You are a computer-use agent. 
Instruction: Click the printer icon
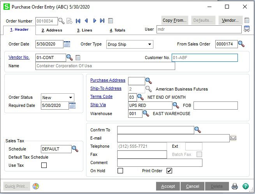tap(235, 186)
